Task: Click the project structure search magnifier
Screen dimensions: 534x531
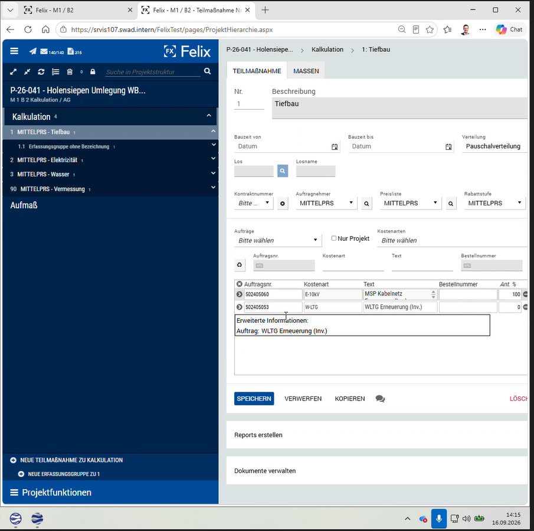Action: point(207,71)
